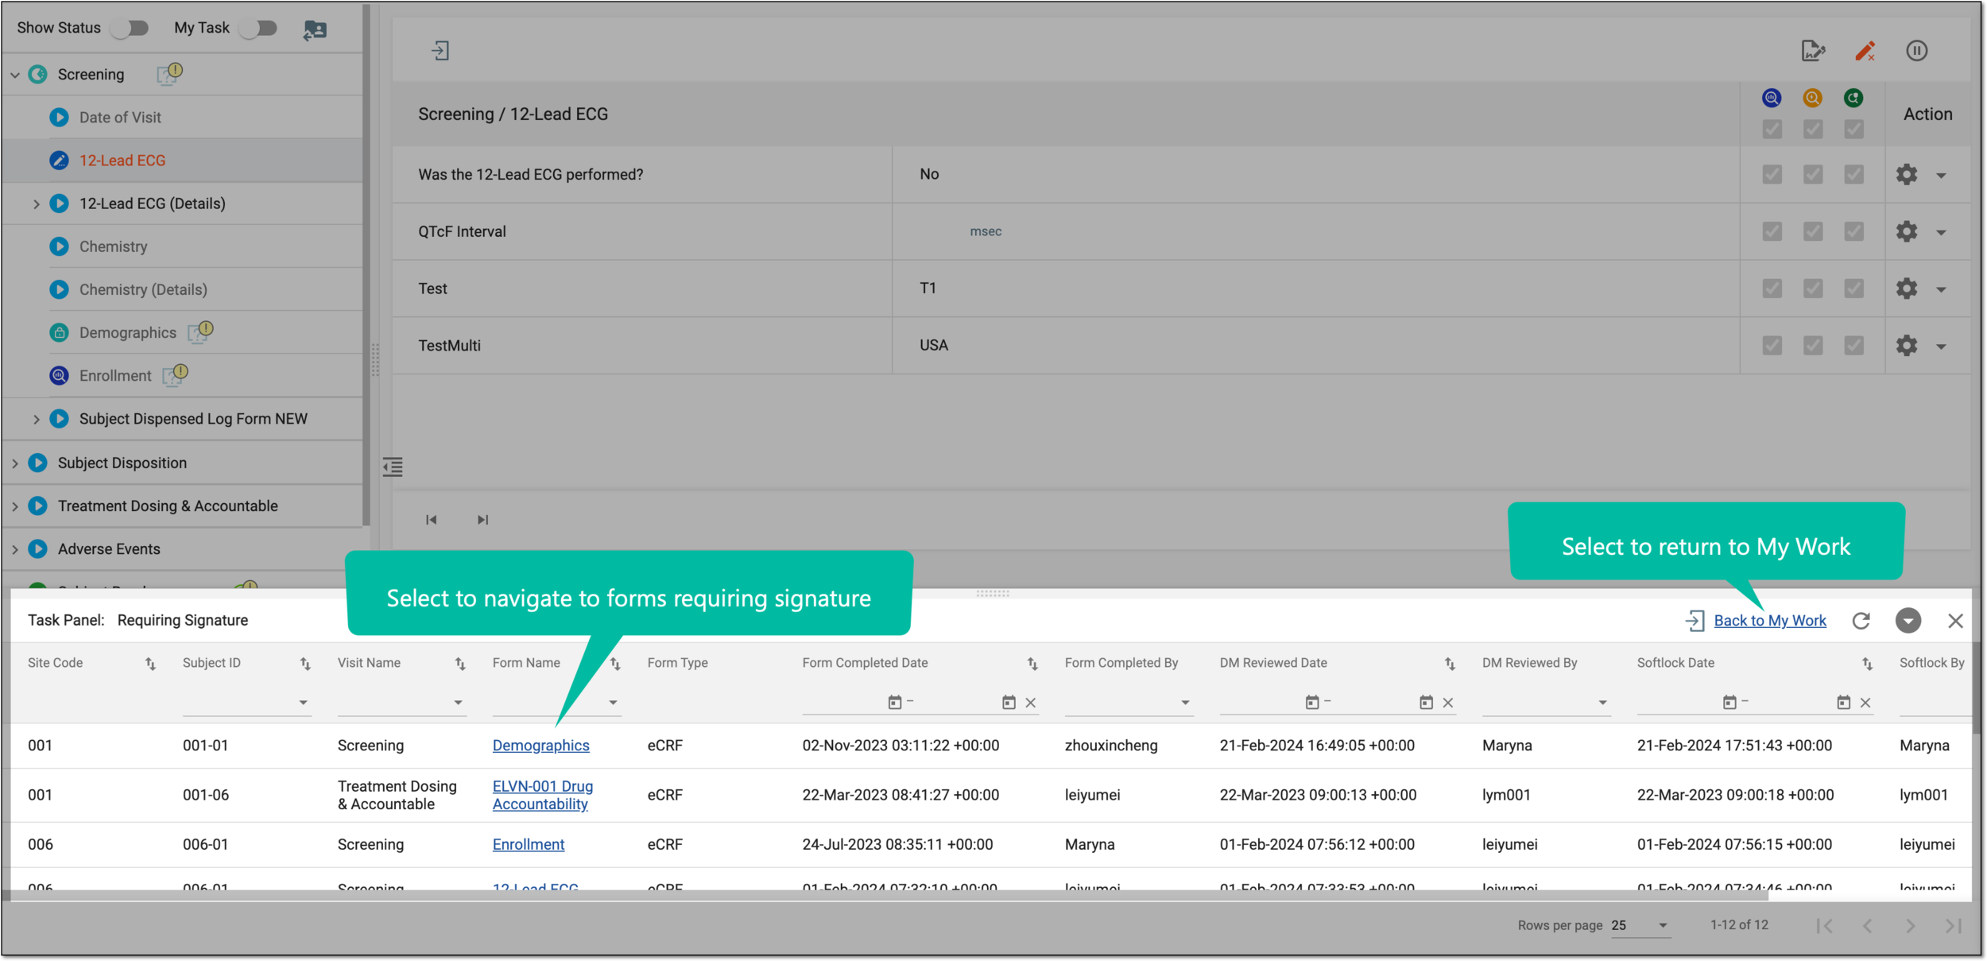
Task: Click Back to My Work link
Action: click(1770, 621)
